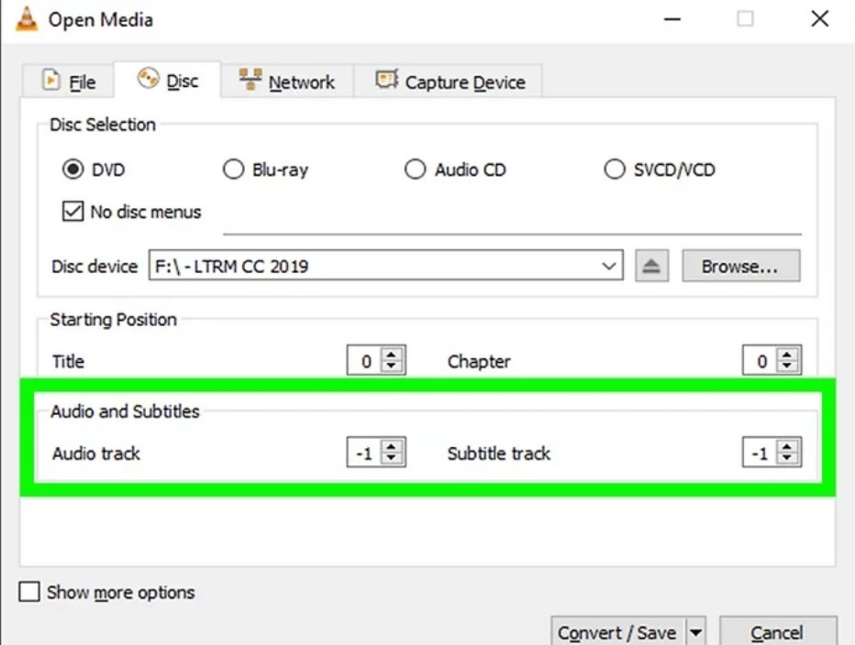The width and height of the screenshot is (855, 645).
Task: Select the Blu-ray disc type
Action: click(x=234, y=169)
